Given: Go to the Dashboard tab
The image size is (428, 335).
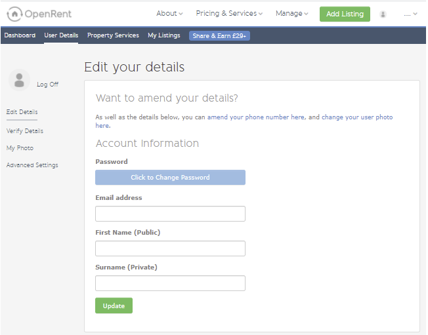Looking at the screenshot, I should pyautogui.click(x=20, y=35).
